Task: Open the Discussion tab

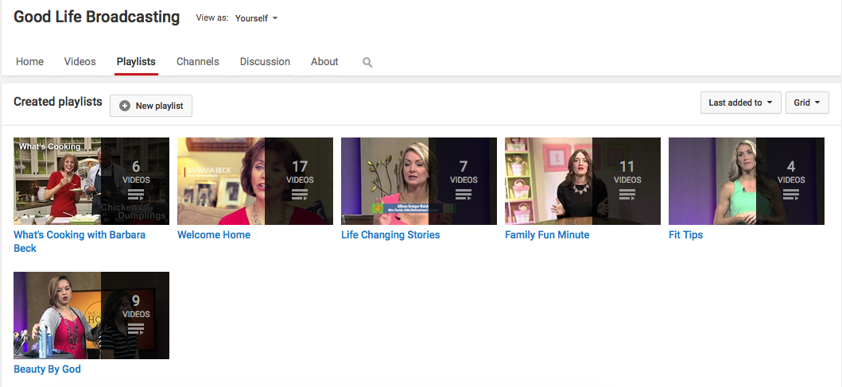Action: (265, 61)
